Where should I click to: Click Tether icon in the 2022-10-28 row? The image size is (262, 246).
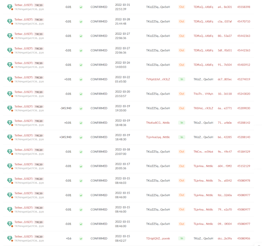click(10, 22)
